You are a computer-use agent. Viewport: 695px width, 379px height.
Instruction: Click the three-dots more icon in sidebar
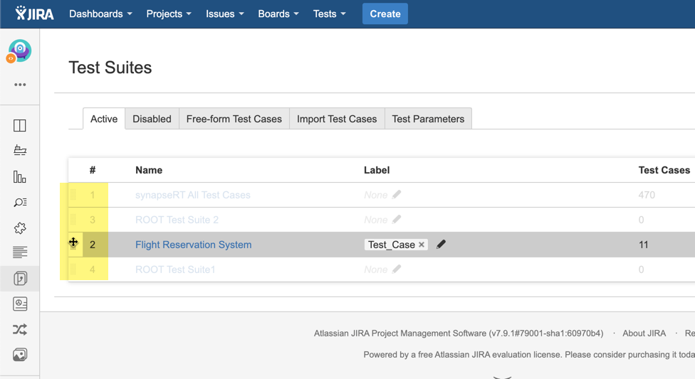tap(20, 85)
